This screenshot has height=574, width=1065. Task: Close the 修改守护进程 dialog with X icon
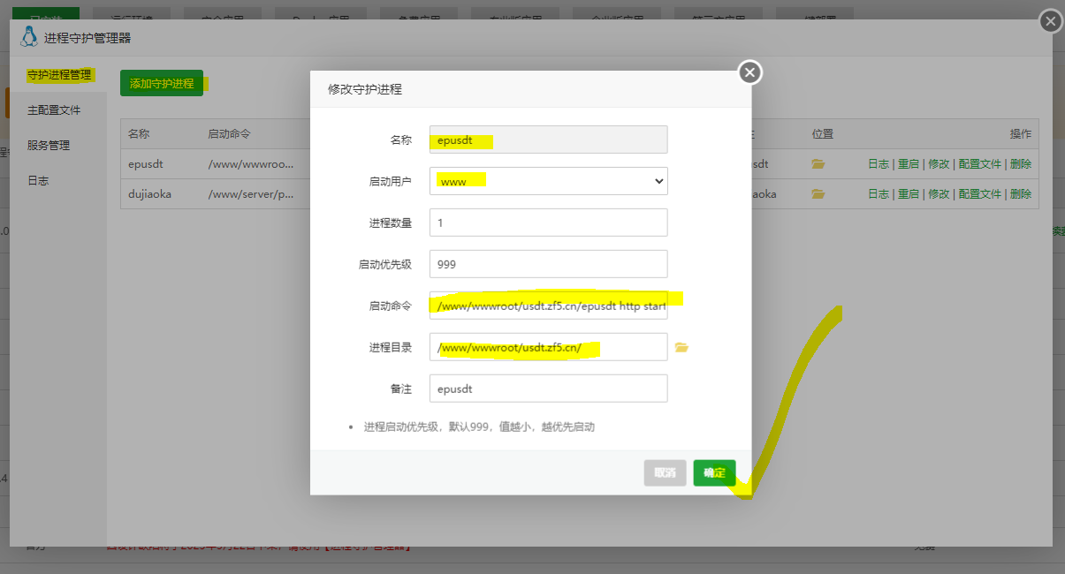pyautogui.click(x=749, y=72)
